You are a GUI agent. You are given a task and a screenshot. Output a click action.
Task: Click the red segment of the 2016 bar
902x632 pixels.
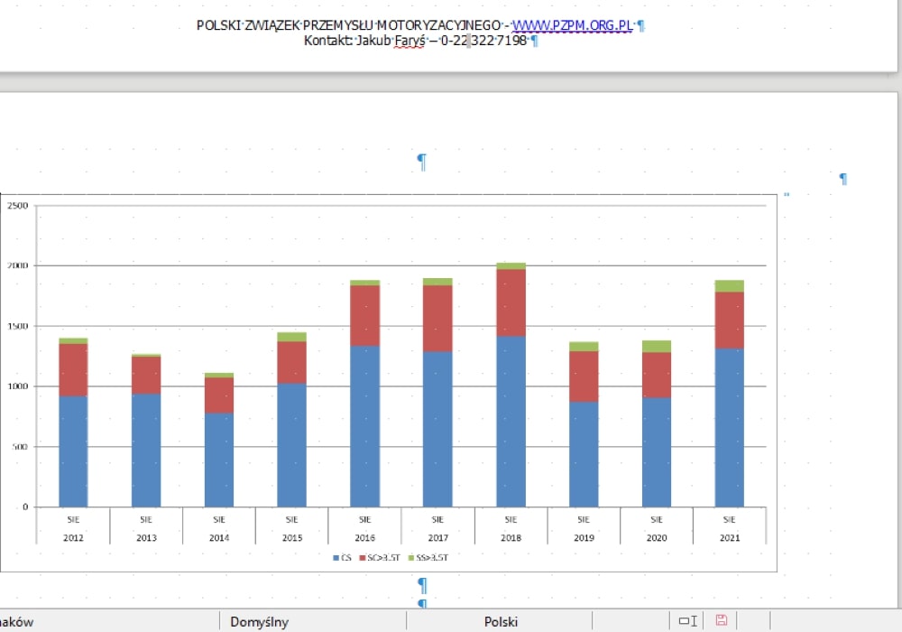coord(364,315)
